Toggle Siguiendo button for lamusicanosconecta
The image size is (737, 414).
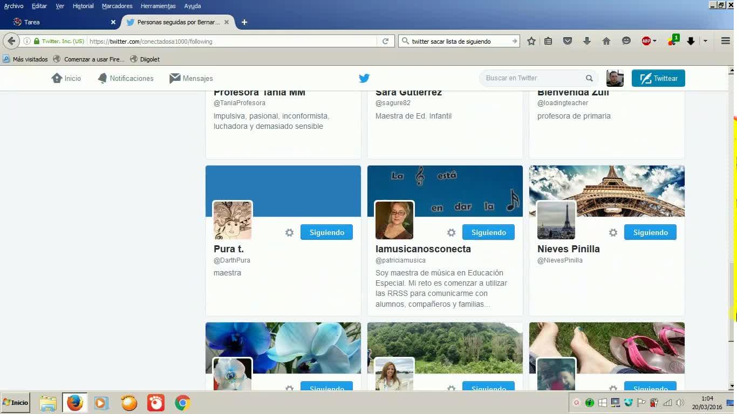click(488, 232)
